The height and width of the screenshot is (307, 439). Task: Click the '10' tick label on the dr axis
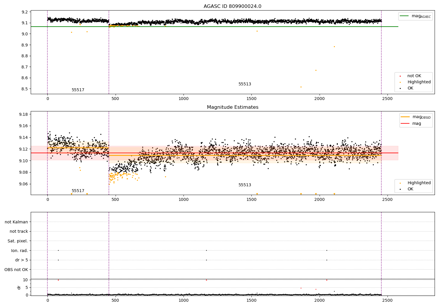25,280
